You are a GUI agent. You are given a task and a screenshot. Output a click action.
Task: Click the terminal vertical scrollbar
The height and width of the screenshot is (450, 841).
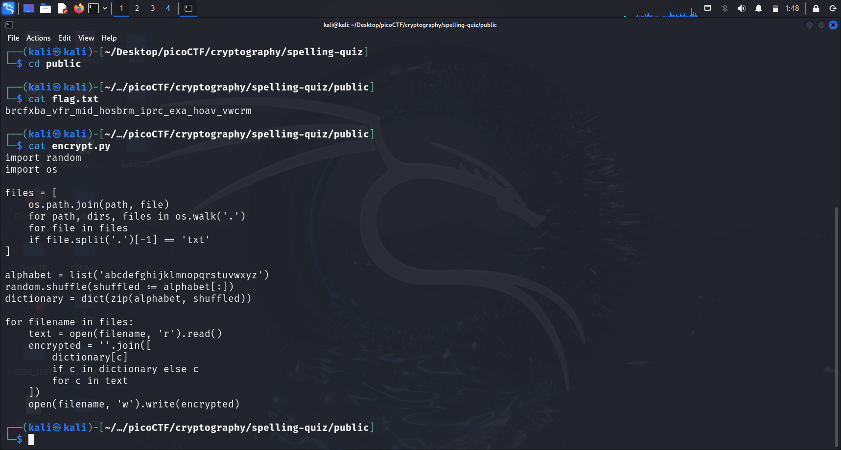pos(837,323)
